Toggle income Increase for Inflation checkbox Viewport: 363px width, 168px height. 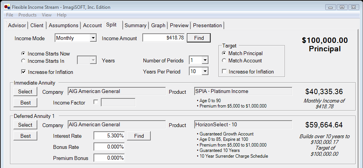23,72
